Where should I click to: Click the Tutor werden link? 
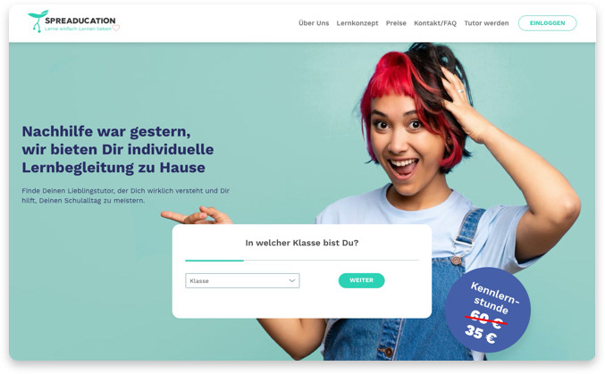tap(486, 23)
